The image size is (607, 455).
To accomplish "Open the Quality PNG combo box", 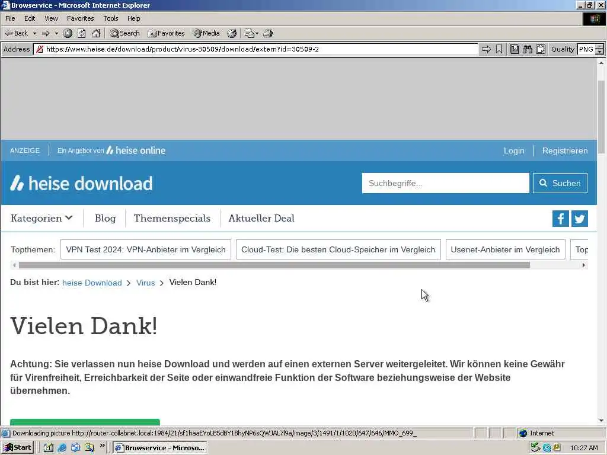I will pyautogui.click(x=586, y=49).
